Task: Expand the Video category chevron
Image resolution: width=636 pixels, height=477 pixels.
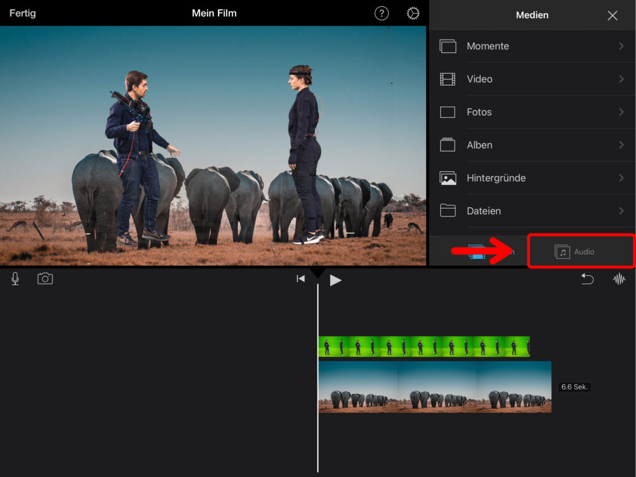Action: 621,79
